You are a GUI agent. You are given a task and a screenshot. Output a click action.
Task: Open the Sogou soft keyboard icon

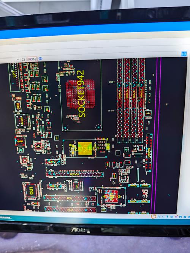coord(172,217)
